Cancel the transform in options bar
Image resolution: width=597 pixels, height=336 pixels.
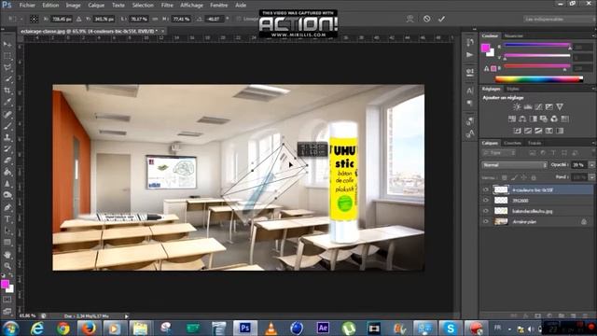[x=426, y=19]
